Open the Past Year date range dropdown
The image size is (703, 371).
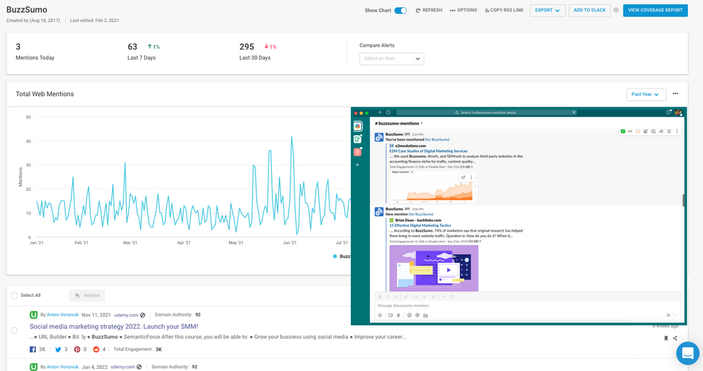point(646,95)
